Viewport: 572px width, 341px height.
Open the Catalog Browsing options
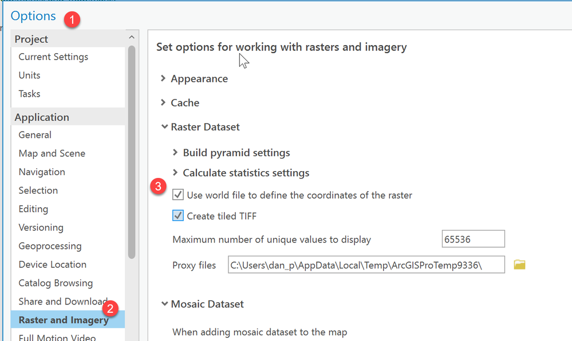[56, 283]
